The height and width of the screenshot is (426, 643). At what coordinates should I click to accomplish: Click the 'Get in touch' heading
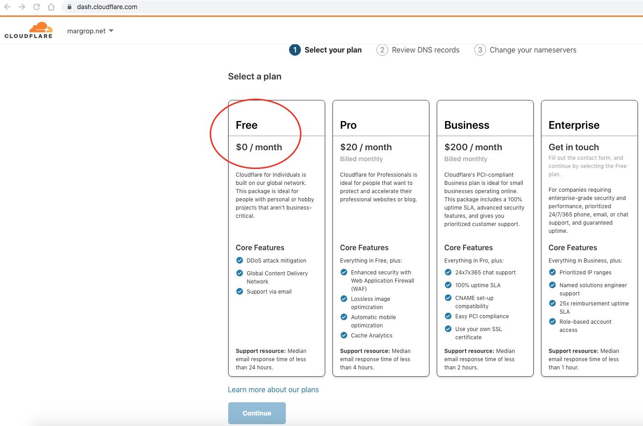point(573,147)
